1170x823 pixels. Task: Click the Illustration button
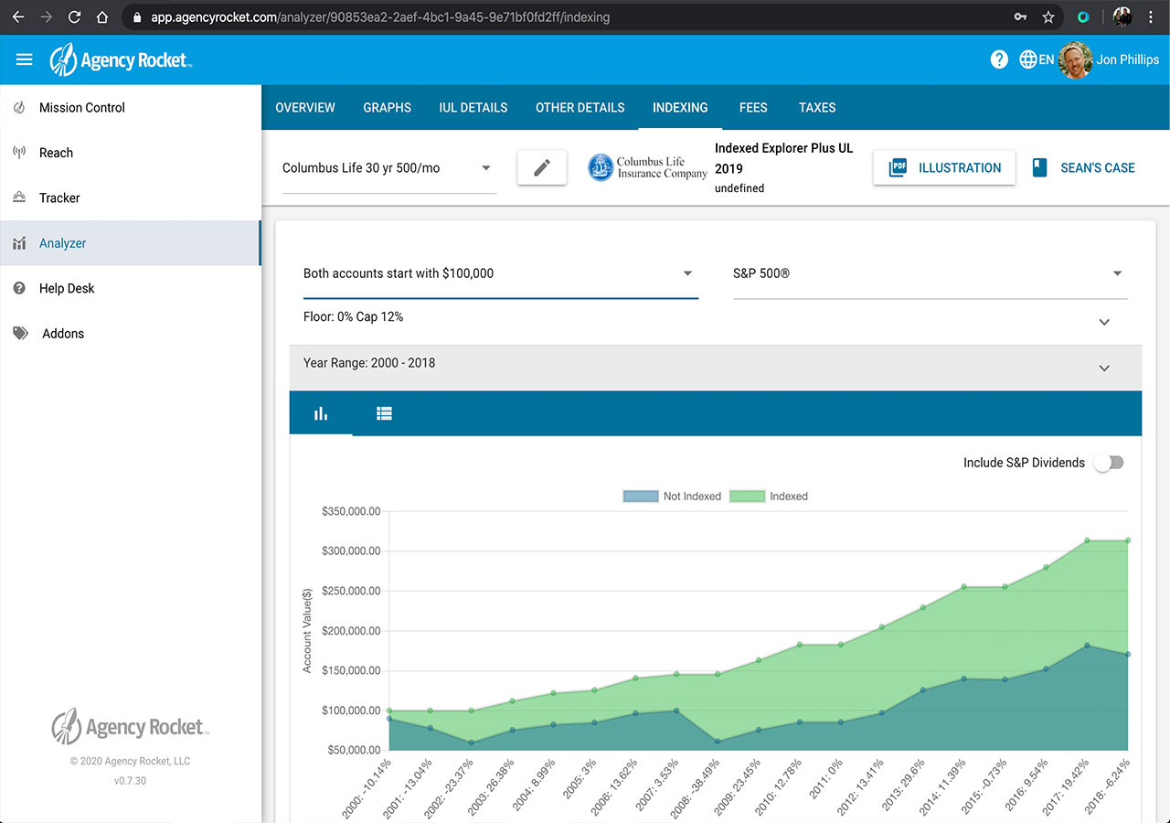[944, 167]
